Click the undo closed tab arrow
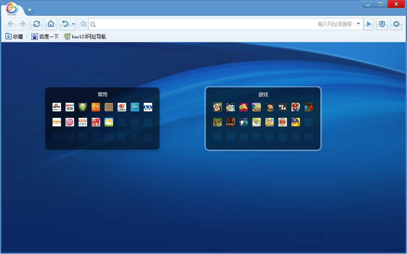 pyautogui.click(x=65, y=24)
